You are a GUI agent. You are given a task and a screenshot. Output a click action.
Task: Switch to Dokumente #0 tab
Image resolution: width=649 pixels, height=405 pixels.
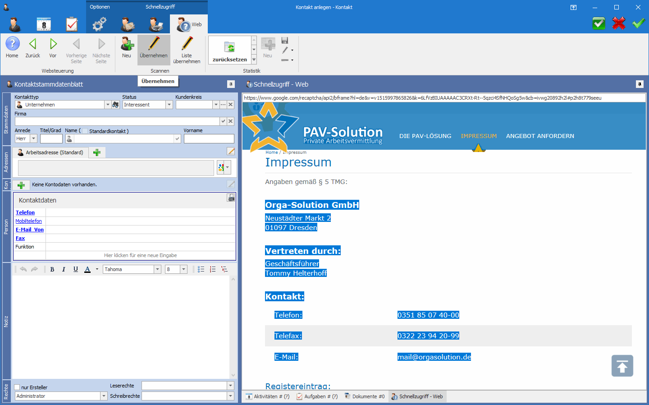pos(365,396)
